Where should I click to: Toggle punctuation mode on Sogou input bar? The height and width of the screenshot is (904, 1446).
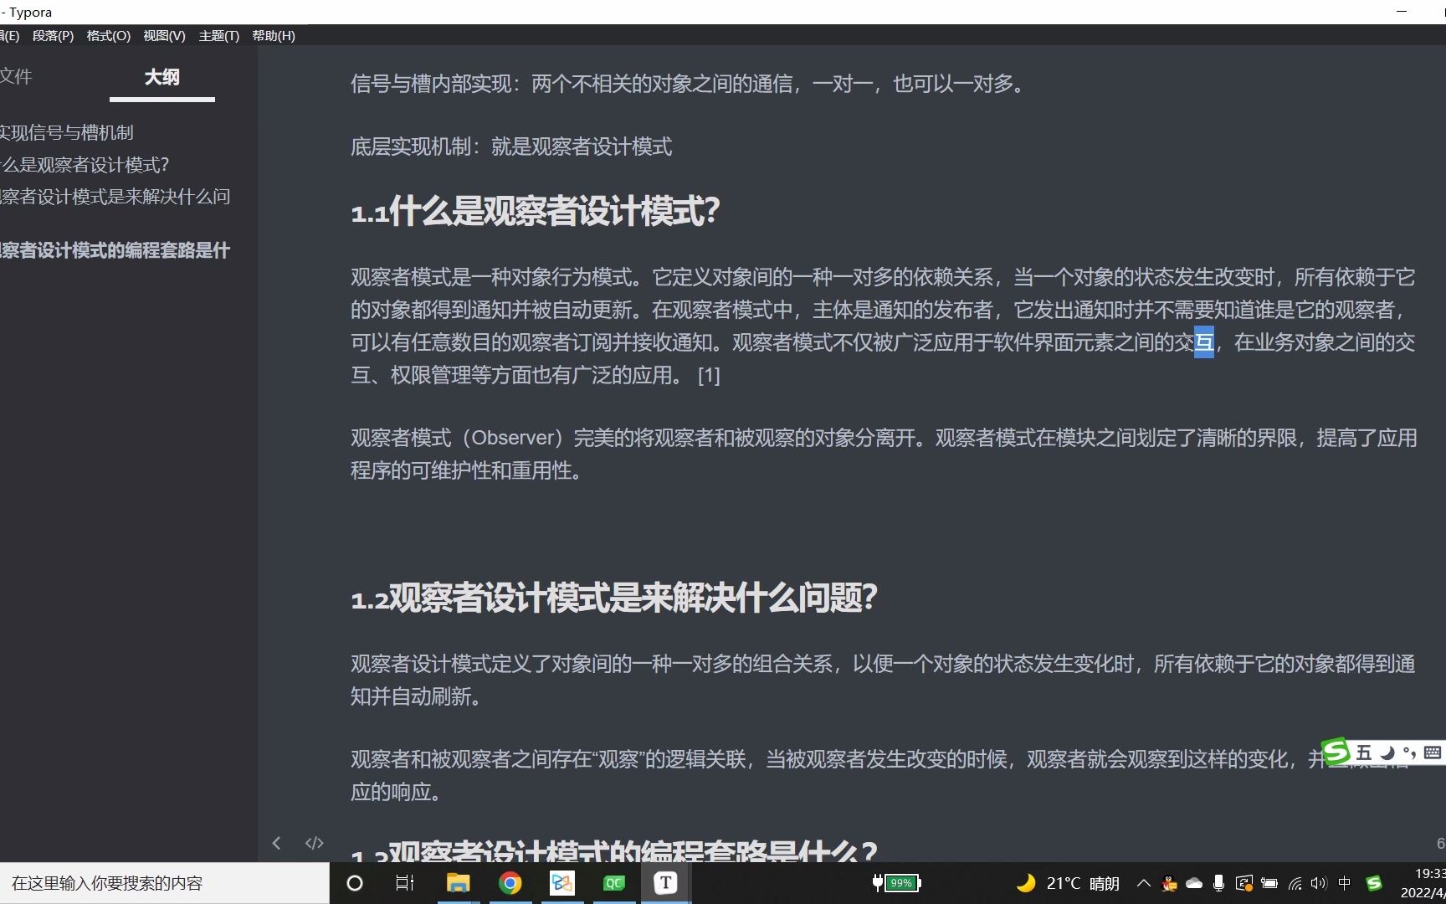coord(1409,752)
